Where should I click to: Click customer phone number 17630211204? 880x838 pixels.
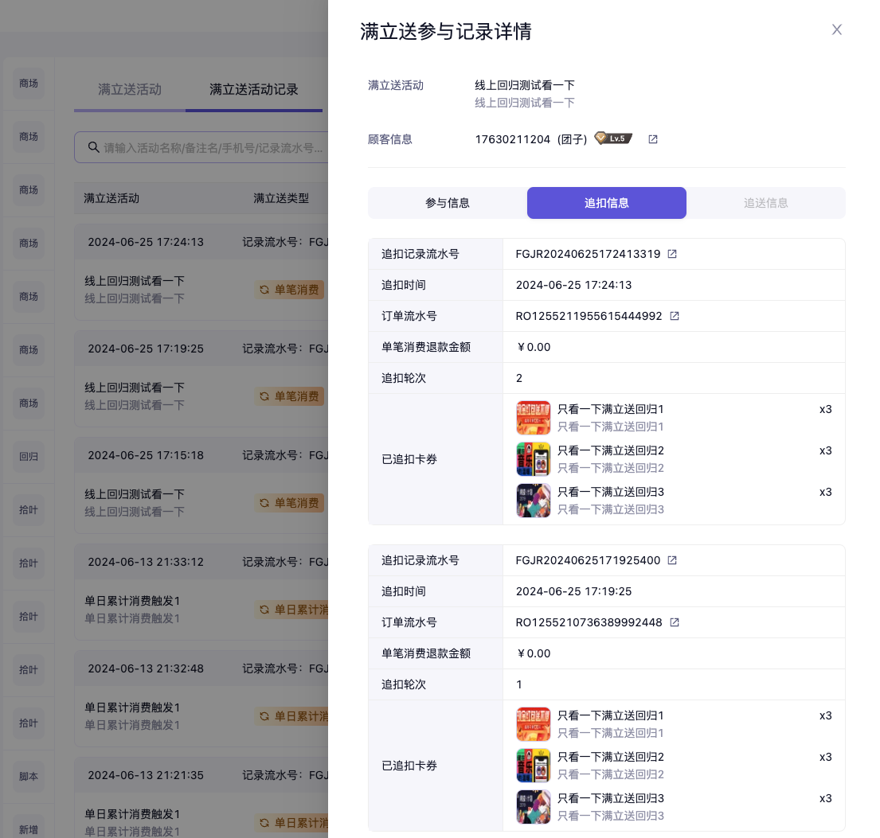512,139
